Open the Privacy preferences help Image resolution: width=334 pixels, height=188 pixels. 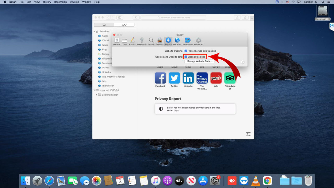(x=242, y=62)
